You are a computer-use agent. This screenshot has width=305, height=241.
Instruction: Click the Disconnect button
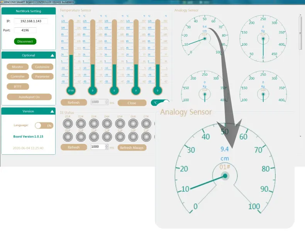point(25,41)
